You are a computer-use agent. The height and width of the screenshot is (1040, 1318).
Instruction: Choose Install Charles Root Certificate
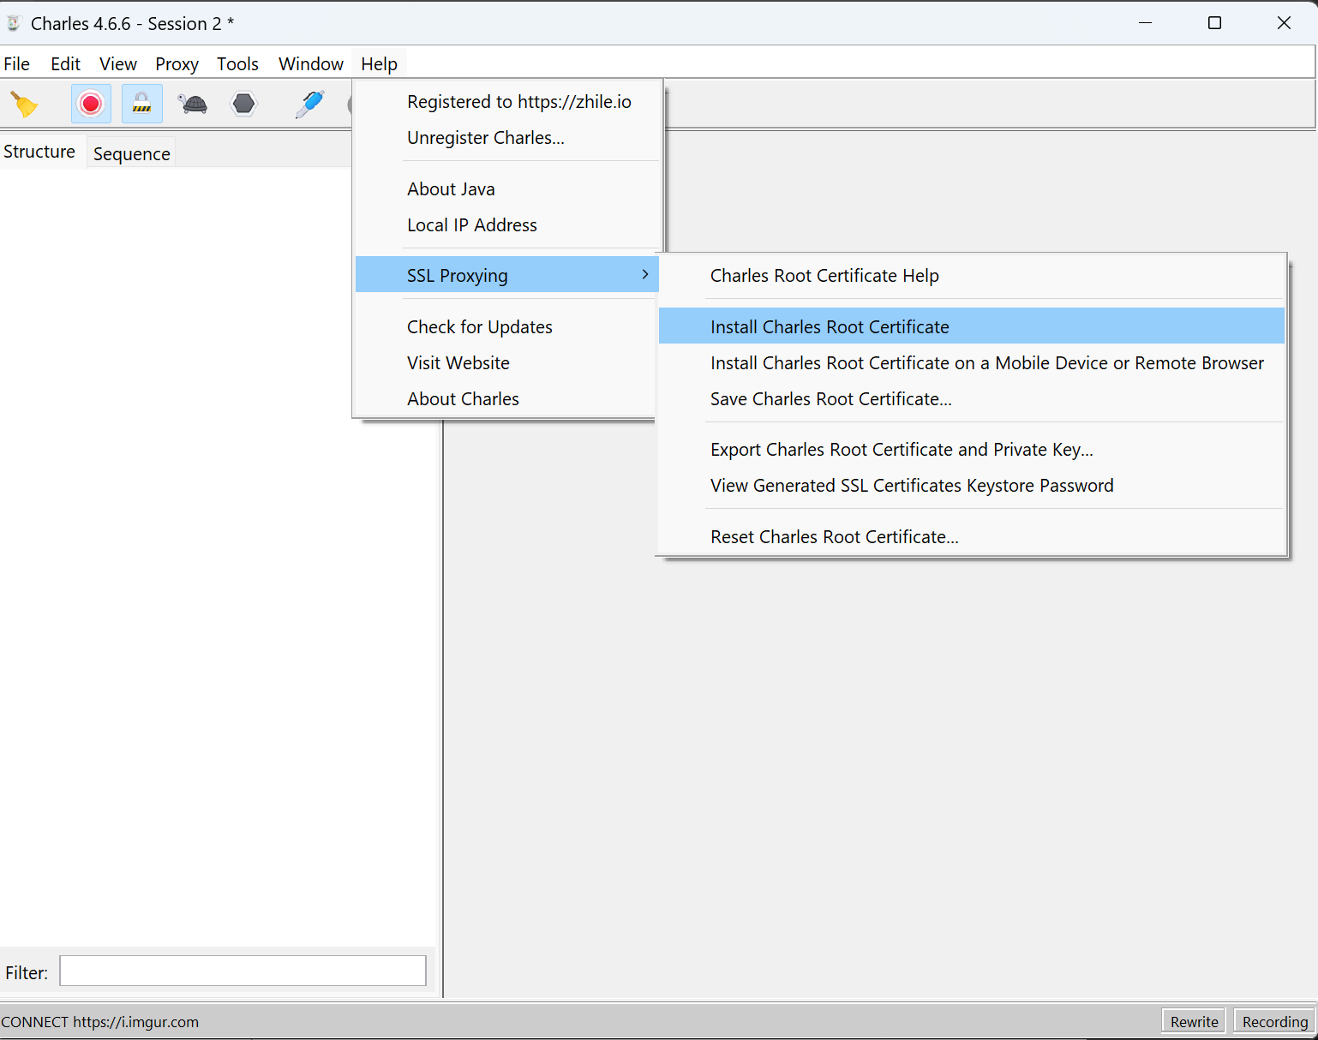coord(830,326)
